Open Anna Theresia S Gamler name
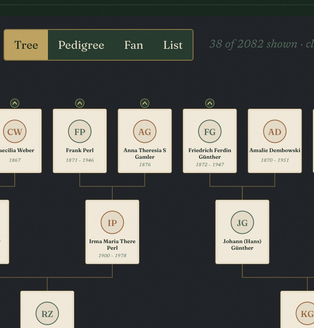The width and height of the screenshot is (314, 328). (145, 153)
